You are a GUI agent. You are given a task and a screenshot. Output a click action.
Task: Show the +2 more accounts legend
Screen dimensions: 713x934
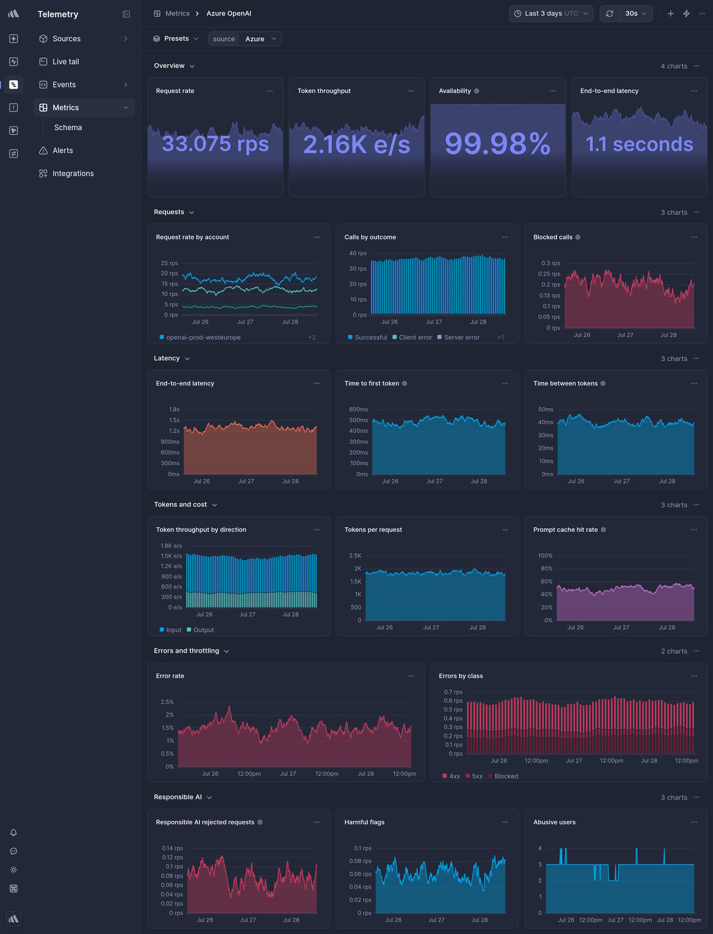(312, 338)
